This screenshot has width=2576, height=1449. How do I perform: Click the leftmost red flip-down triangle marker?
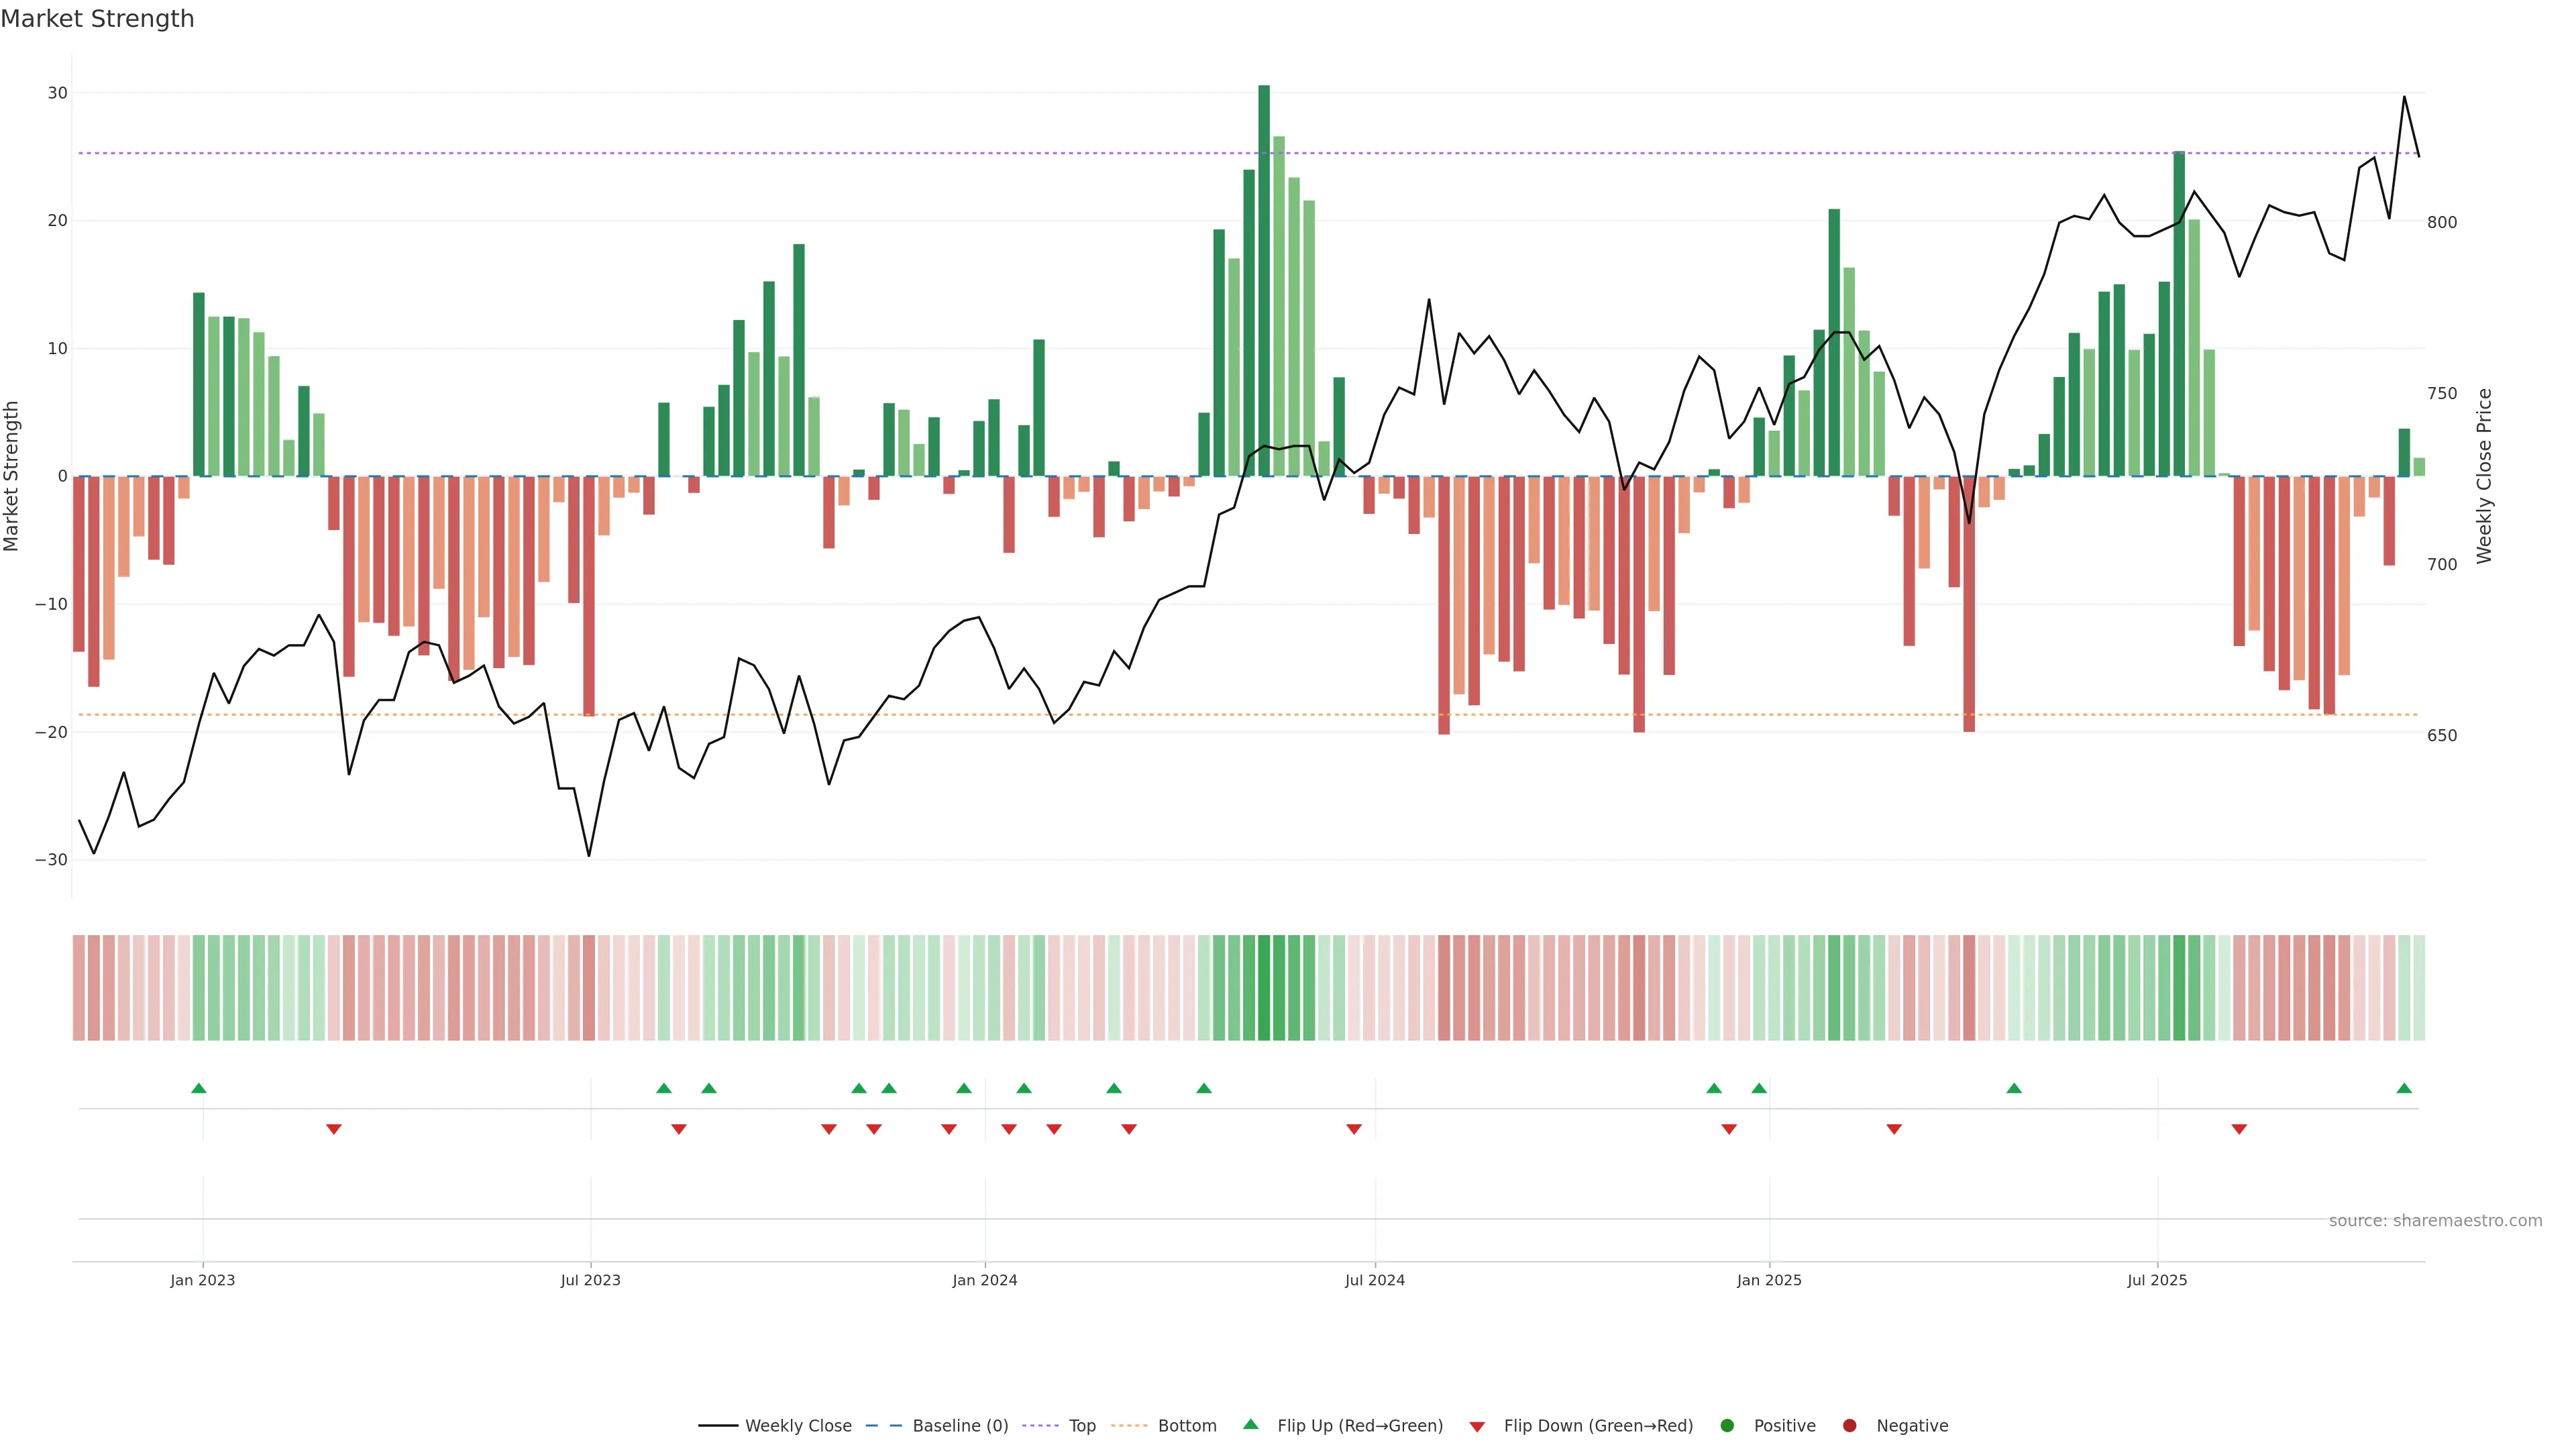(x=334, y=1129)
